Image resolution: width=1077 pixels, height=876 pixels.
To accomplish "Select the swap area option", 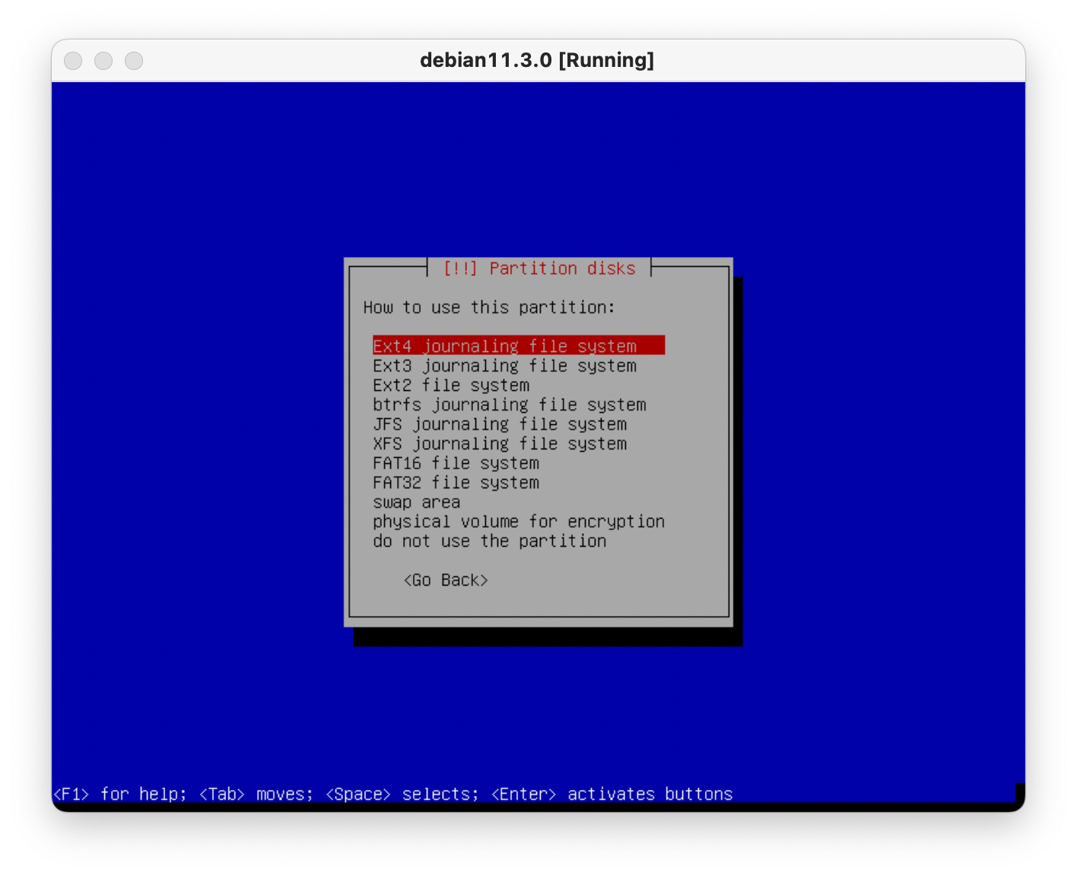I will pyautogui.click(x=416, y=503).
